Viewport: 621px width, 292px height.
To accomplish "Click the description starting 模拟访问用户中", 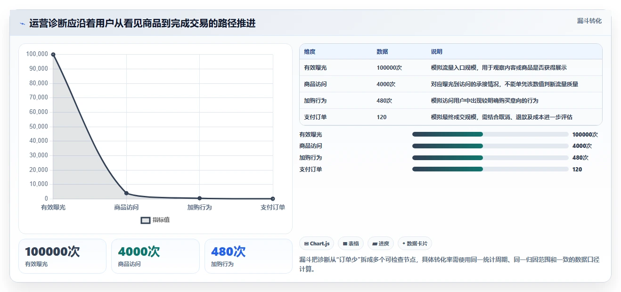I will pyautogui.click(x=484, y=101).
